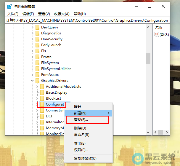180x166 pixels.
Task: Click the tree pane vertical scrollbar thumb
Action: (148, 58)
